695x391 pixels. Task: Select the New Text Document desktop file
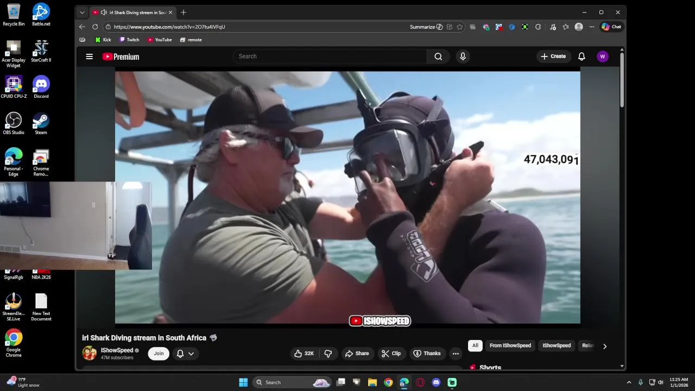41,307
